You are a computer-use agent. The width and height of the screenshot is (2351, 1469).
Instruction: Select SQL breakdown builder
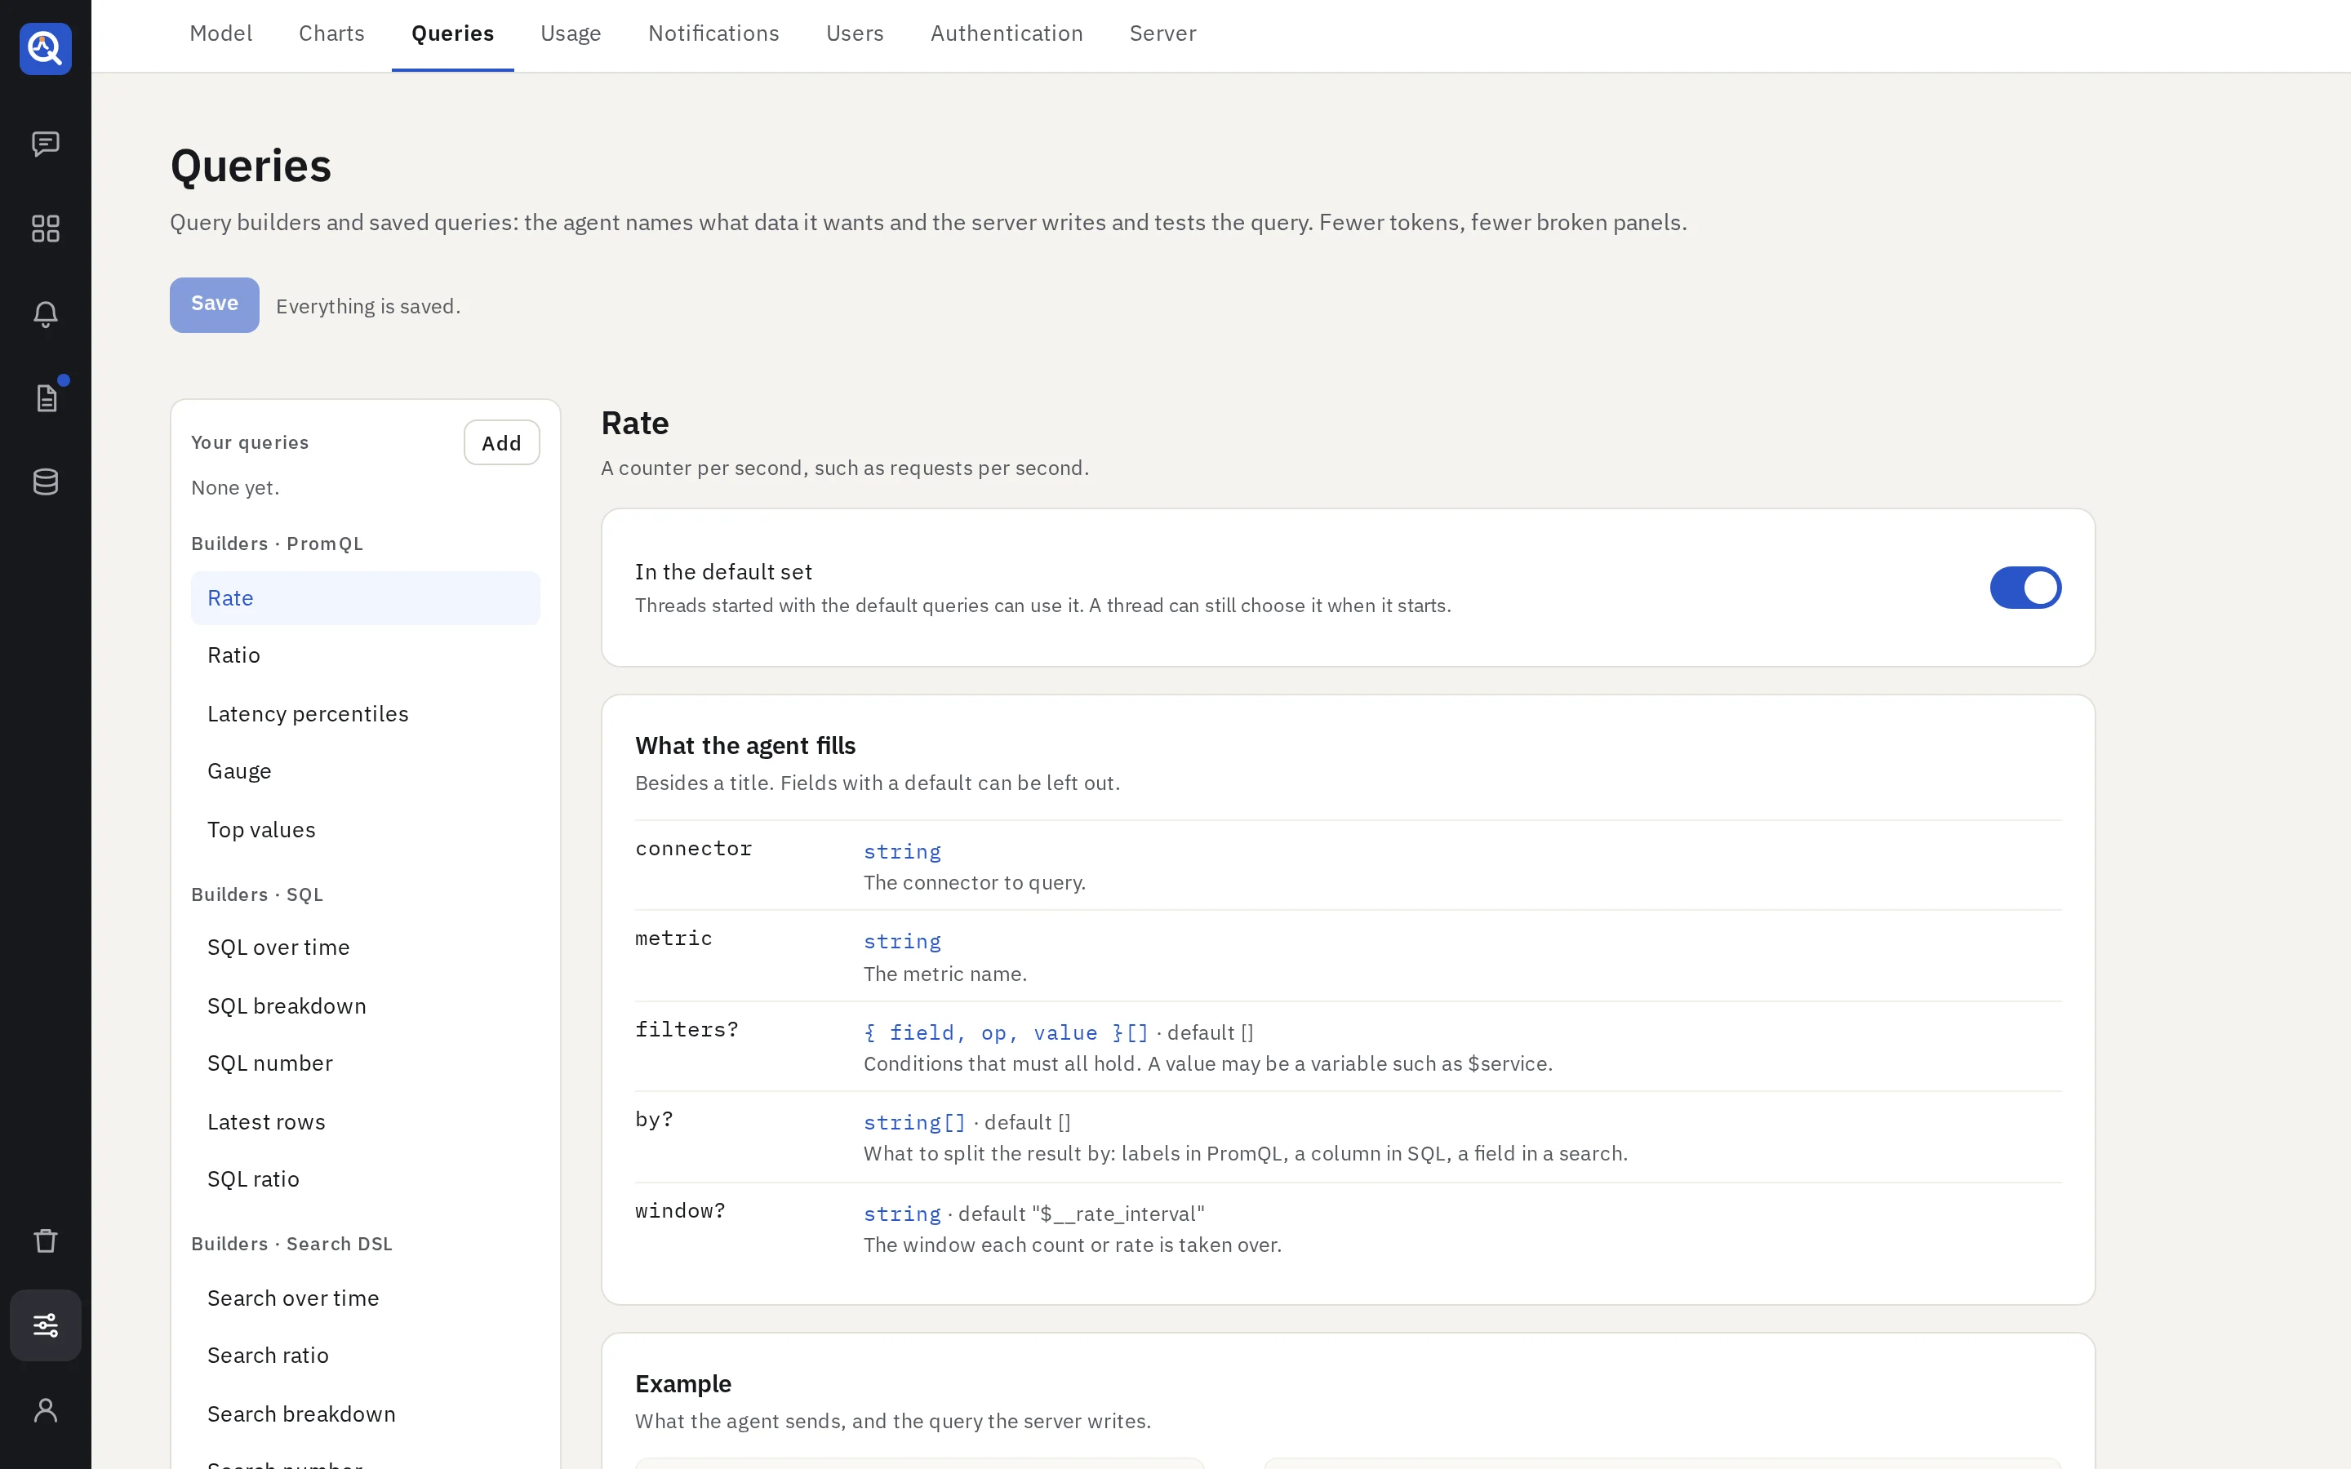(x=365, y=1005)
